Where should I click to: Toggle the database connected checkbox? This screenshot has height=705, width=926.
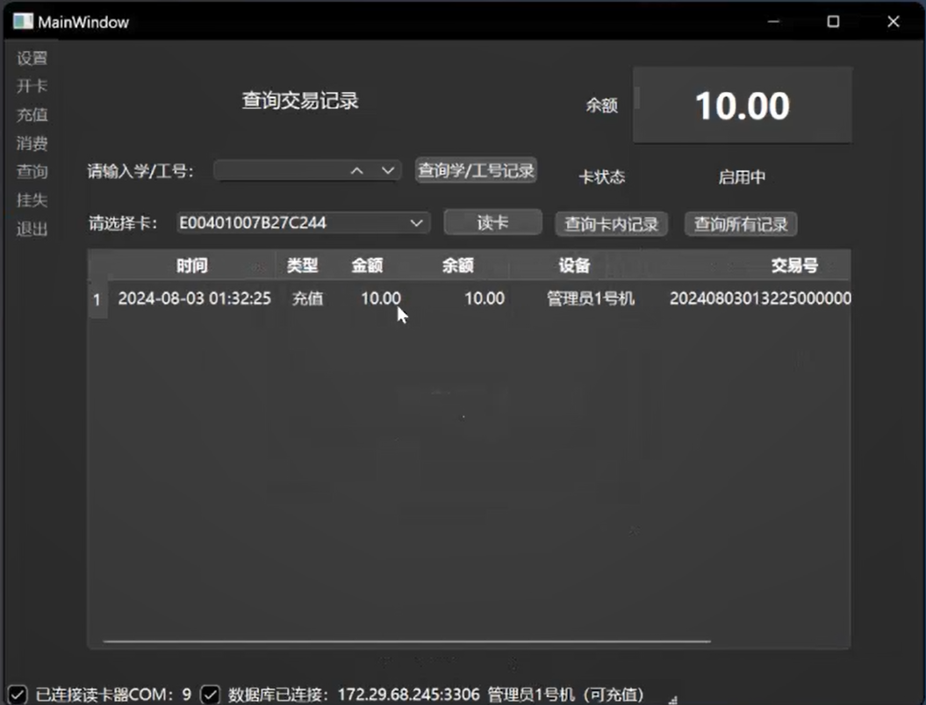[210, 694]
